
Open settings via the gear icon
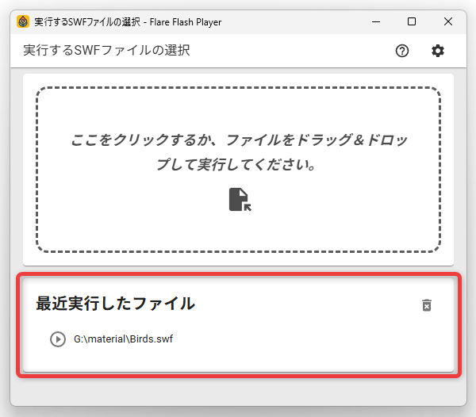[x=438, y=51]
